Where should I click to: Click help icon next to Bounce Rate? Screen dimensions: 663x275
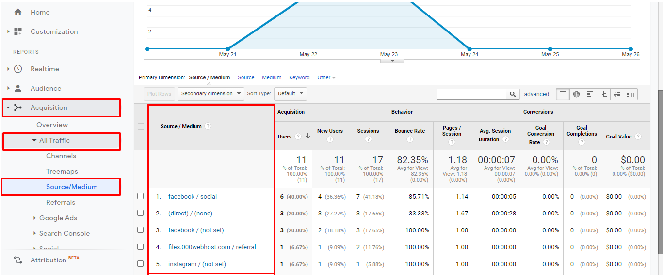[x=410, y=139]
